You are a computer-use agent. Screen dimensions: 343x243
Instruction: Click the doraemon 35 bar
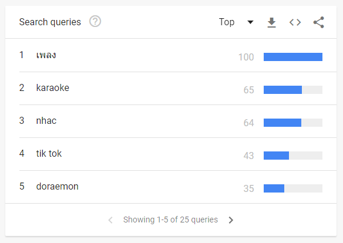click(293, 188)
